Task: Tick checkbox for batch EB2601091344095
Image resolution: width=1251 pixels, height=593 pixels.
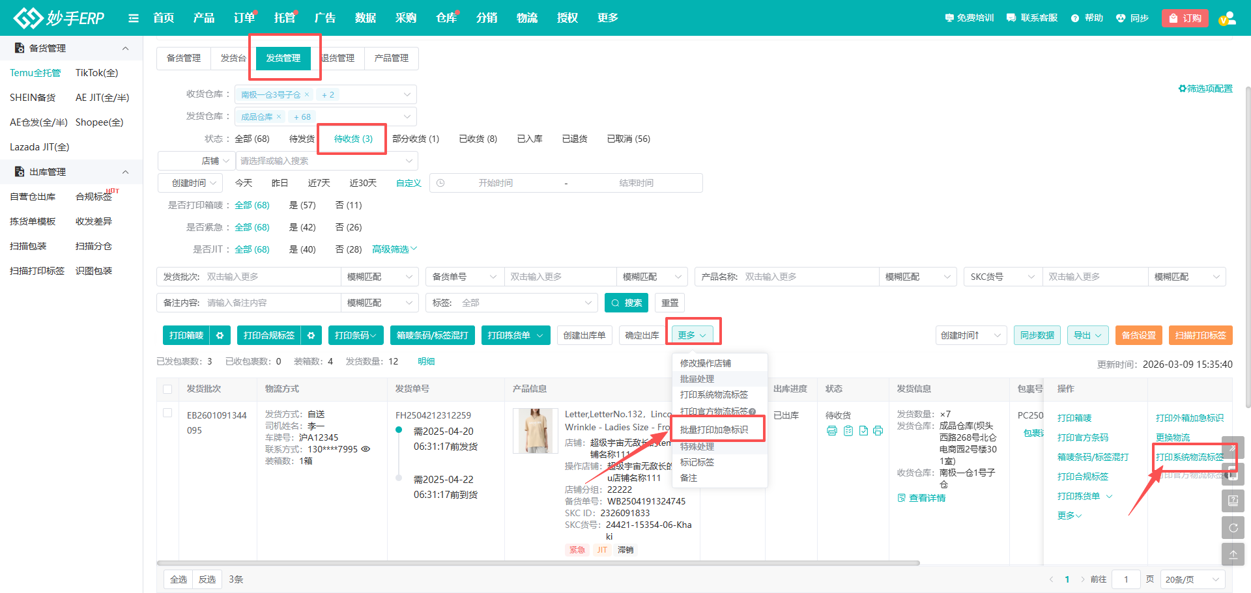Action: [x=167, y=413]
